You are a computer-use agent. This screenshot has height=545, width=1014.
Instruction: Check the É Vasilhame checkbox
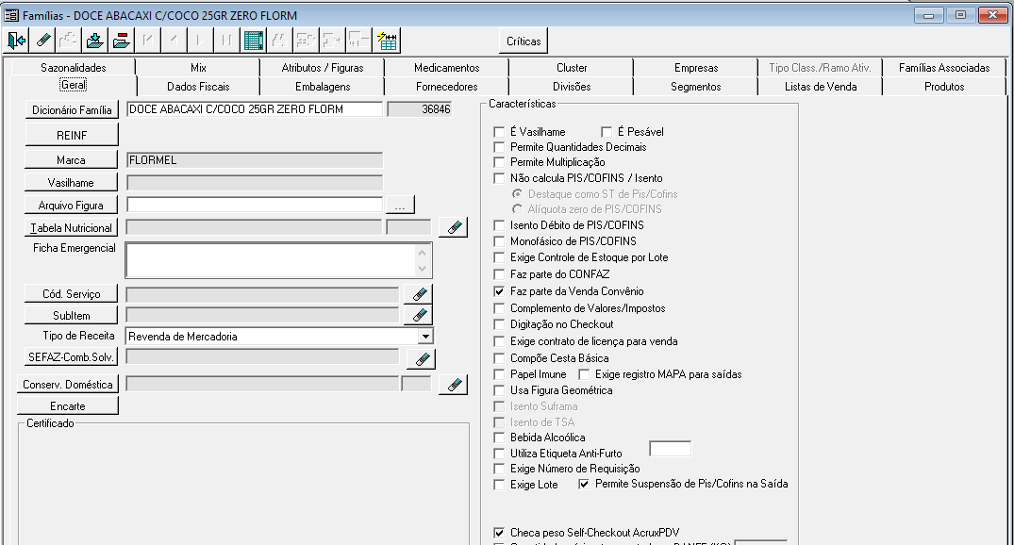[x=499, y=132]
